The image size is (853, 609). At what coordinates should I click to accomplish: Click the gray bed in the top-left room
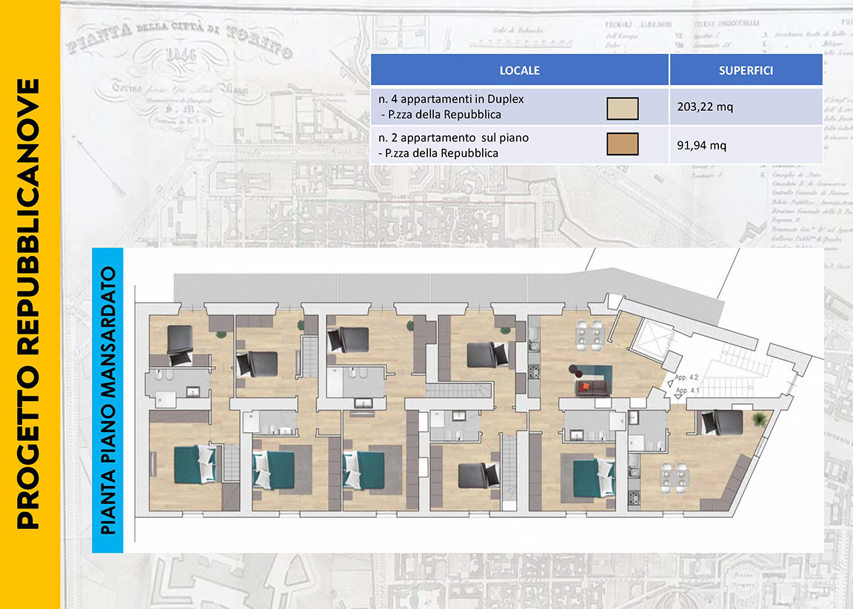pyautogui.click(x=179, y=345)
